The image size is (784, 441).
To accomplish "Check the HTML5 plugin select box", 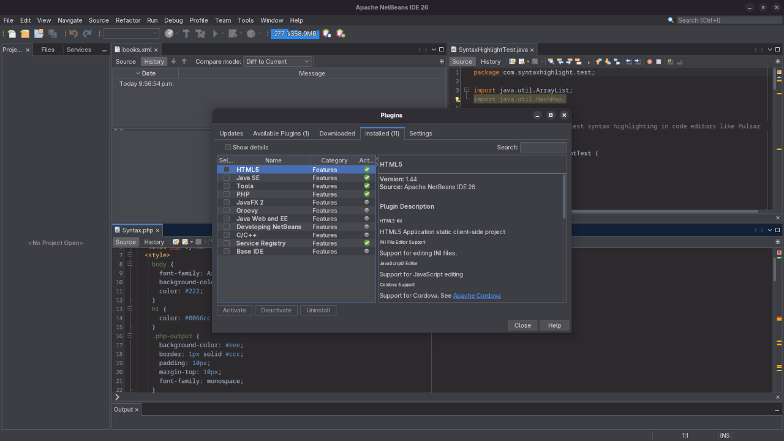I will coord(227,170).
